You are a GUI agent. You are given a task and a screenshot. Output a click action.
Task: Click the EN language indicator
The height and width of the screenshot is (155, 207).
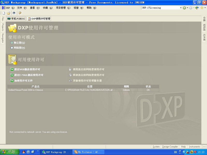tap(175, 152)
